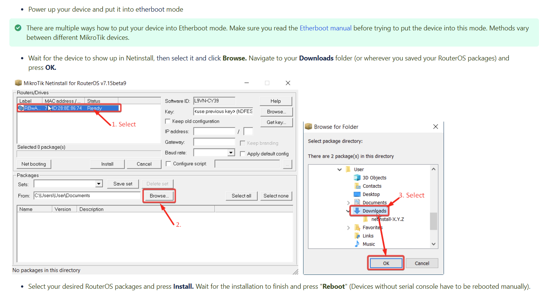Click the router device icon in list
Image resolution: width=542 pixels, height=294 pixels.
pyautogui.click(x=21, y=108)
